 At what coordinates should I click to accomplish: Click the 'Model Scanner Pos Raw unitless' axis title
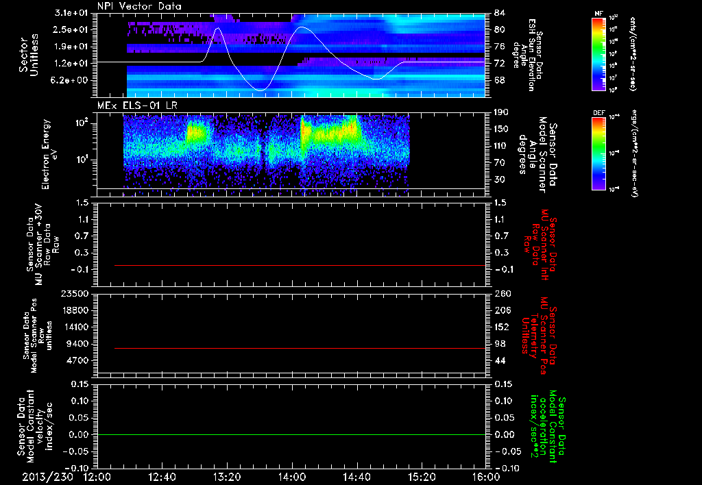(38, 336)
